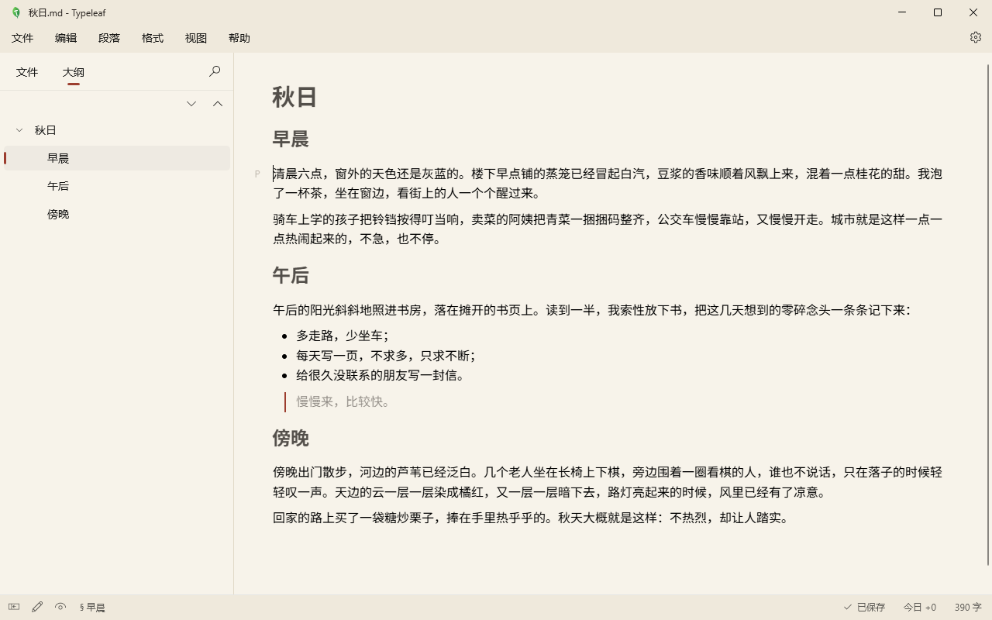
Task: Click the § 早晨 section indicator
Action: click(x=92, y=608)
